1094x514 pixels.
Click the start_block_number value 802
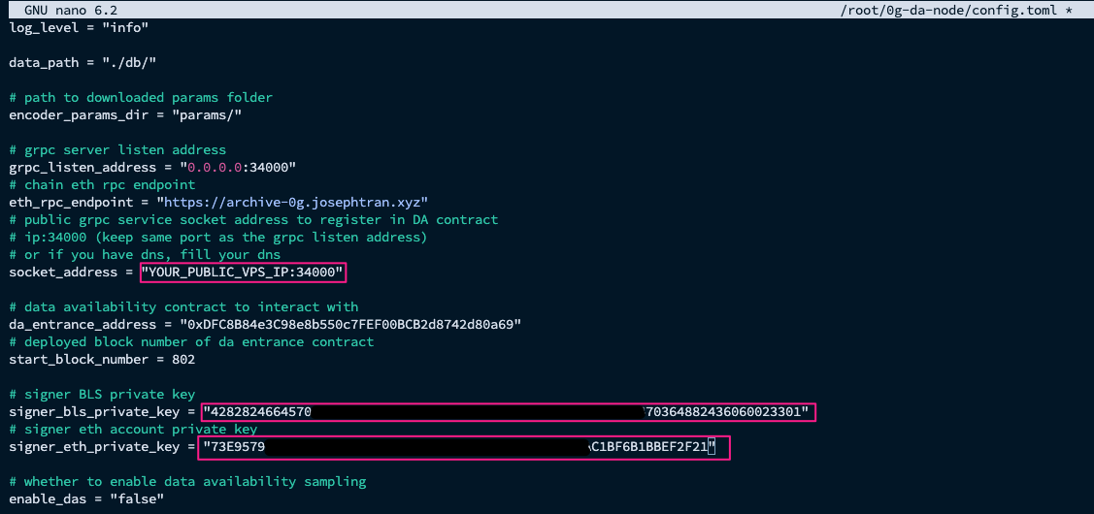[182, 359]
